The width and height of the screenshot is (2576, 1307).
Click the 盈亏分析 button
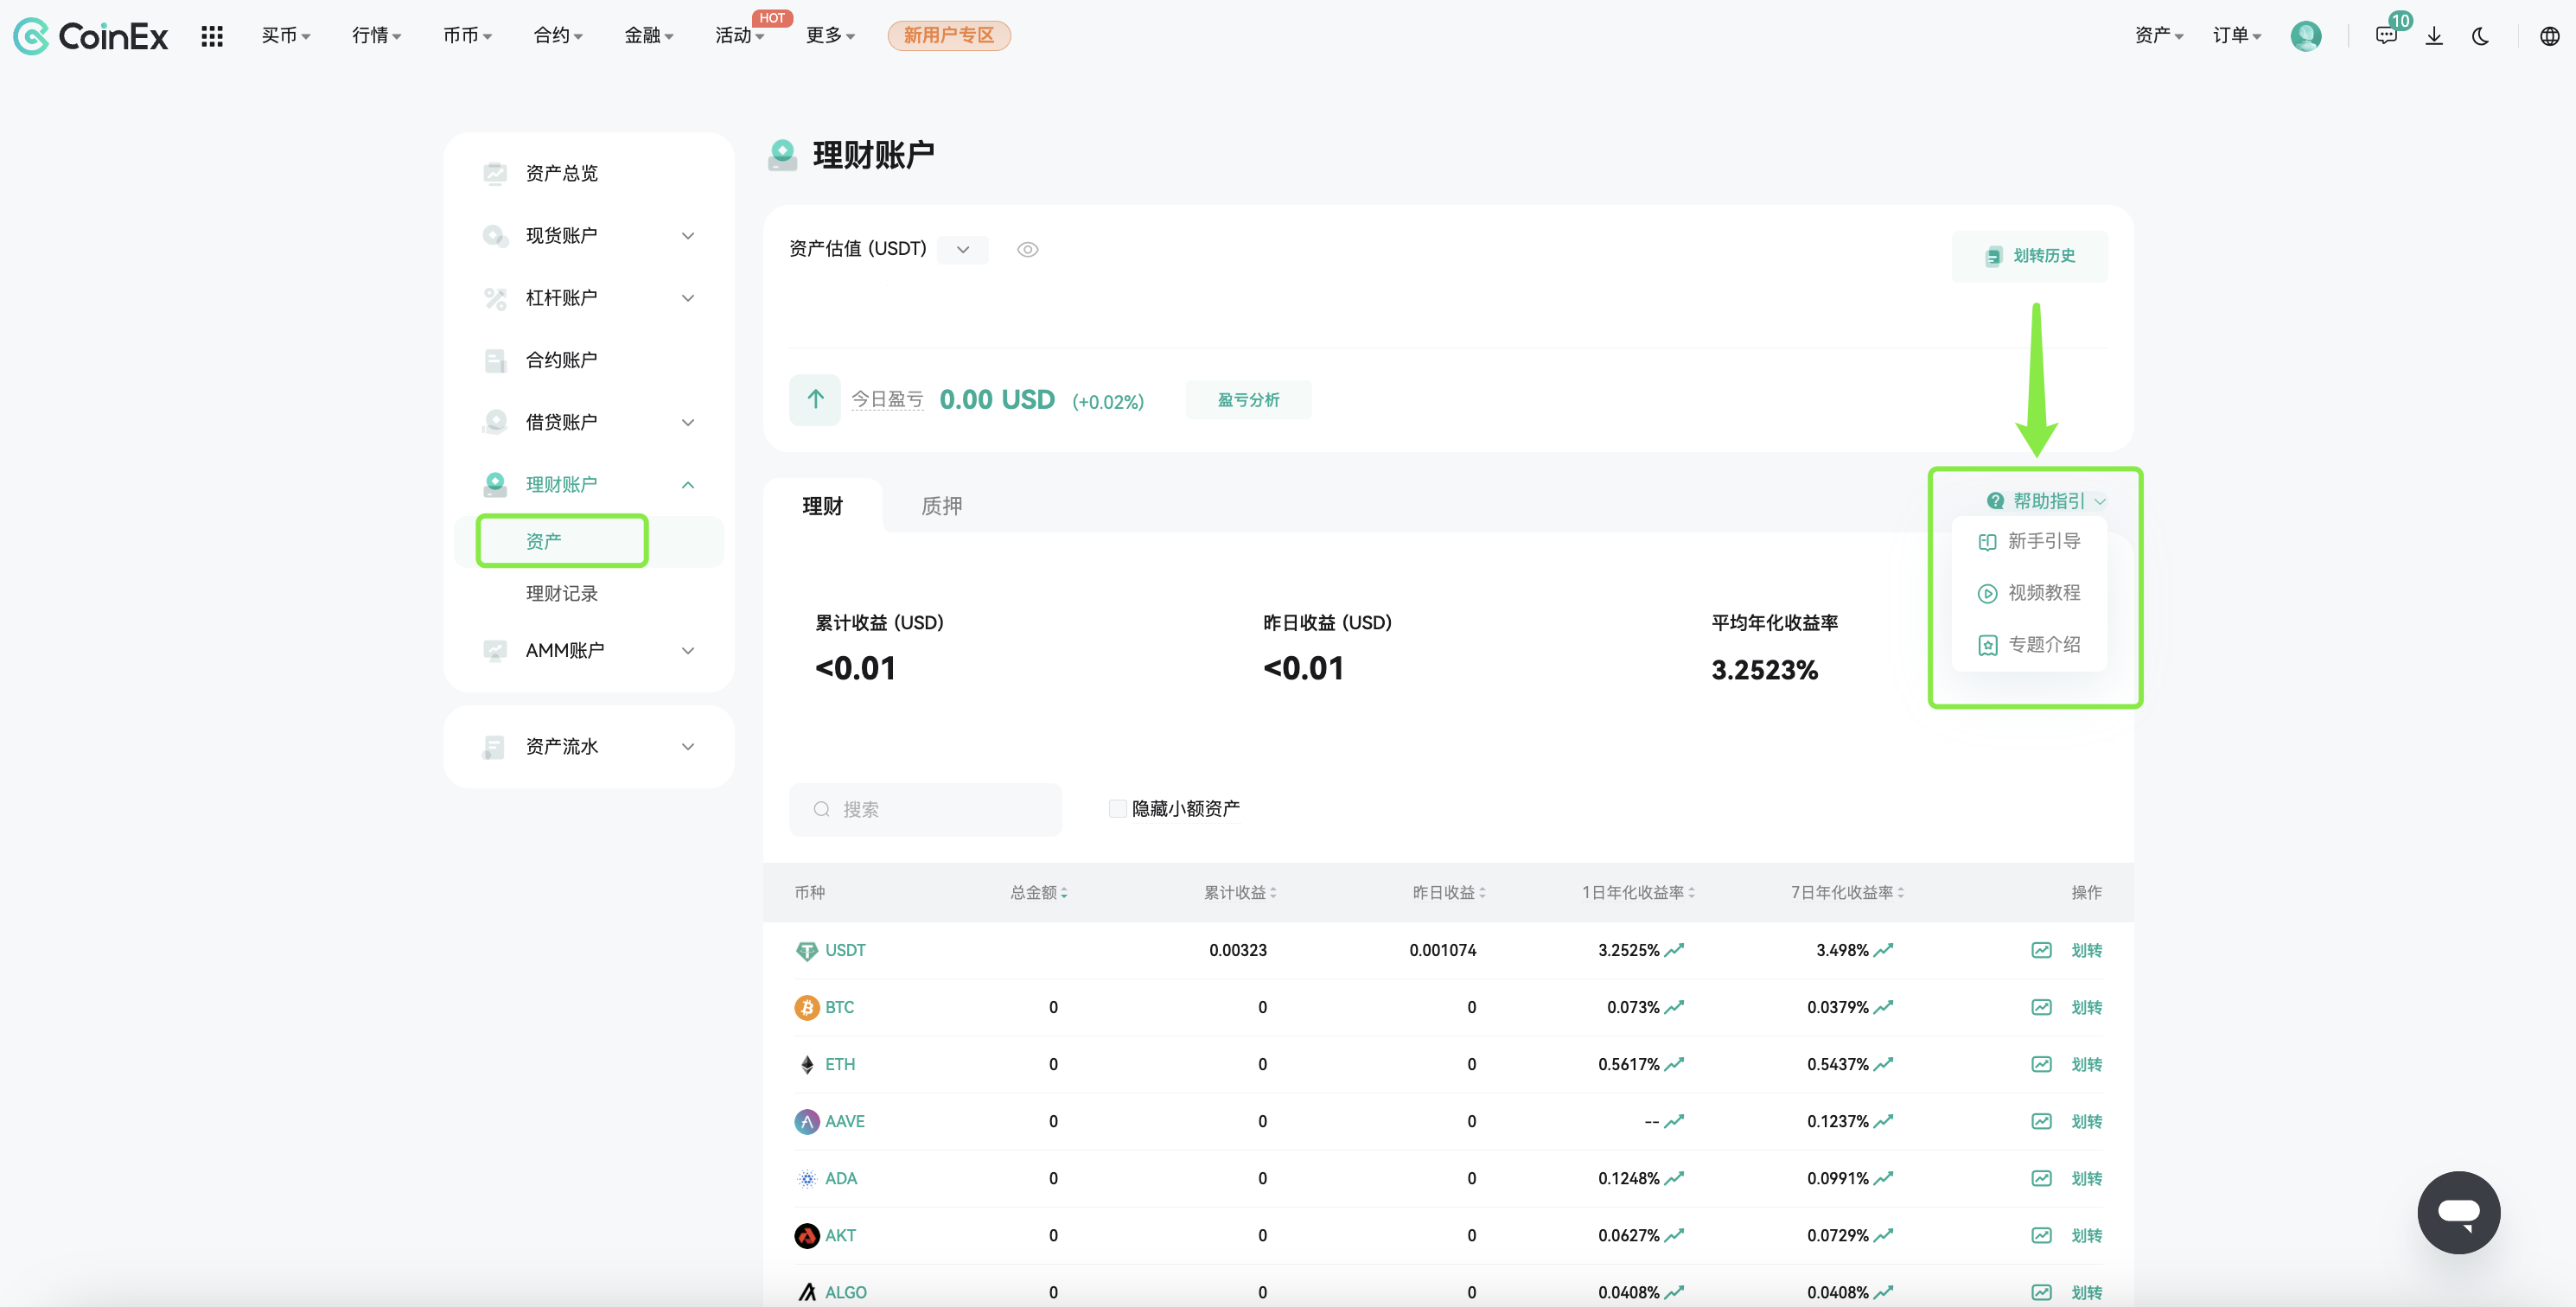click(1248, 400)
